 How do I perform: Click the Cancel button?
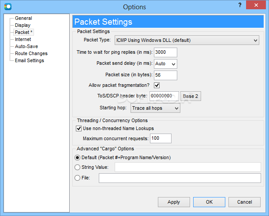pyautogui.click(x=244, y=202)
